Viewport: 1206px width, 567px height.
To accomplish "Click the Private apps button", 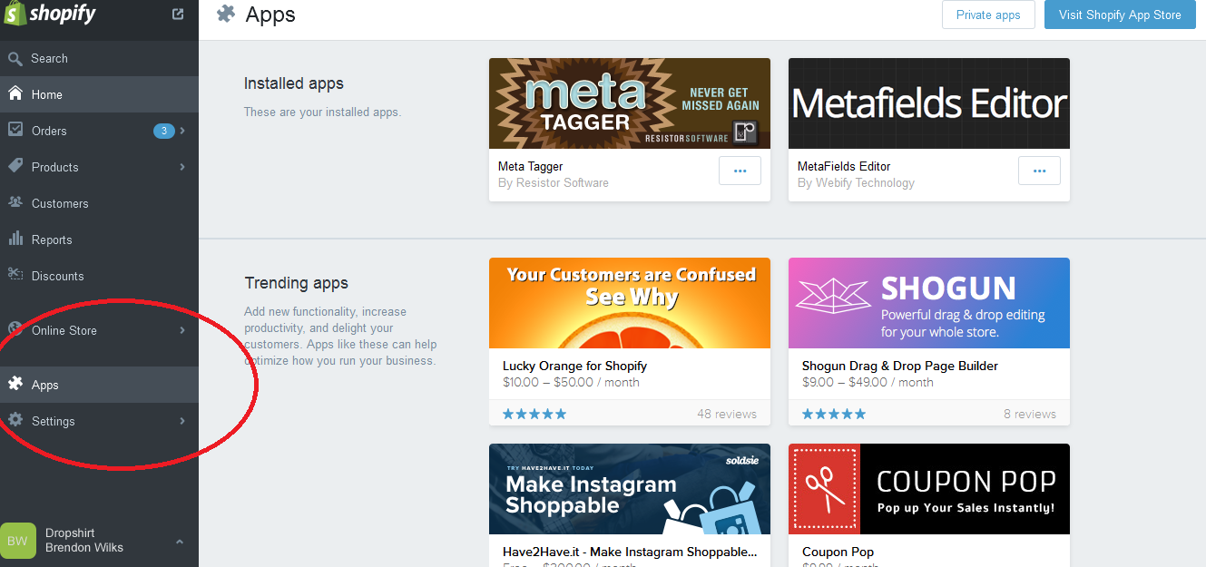I will (988, 15).
